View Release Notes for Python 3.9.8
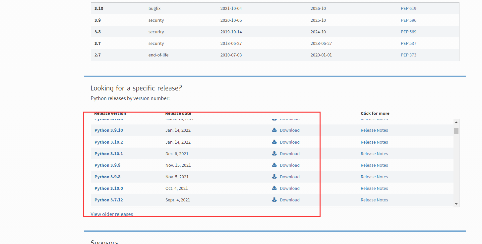This screenshot has width=482, height=244. click(374, 177)
